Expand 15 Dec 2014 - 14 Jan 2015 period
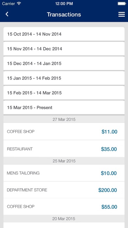The width and height of the screenshot is (128, 228). click(x=64, y=64)
